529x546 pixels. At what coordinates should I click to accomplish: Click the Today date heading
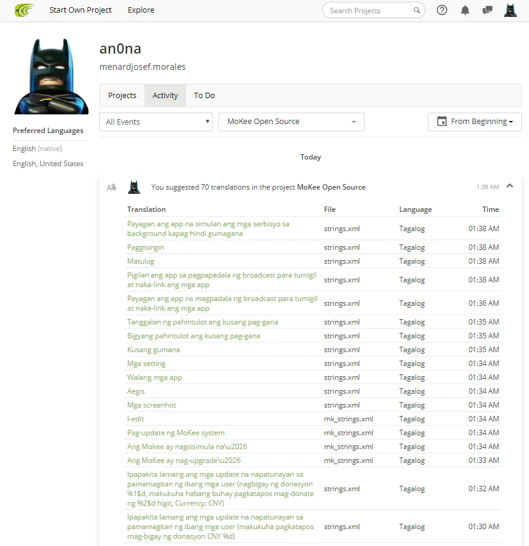pos(311,157)
